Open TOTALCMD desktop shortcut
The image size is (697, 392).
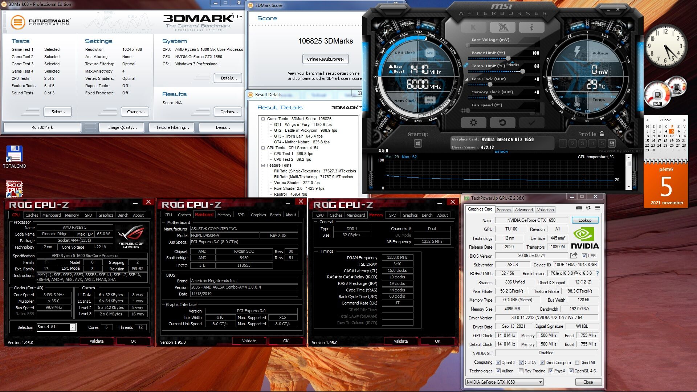pos(14,157)
